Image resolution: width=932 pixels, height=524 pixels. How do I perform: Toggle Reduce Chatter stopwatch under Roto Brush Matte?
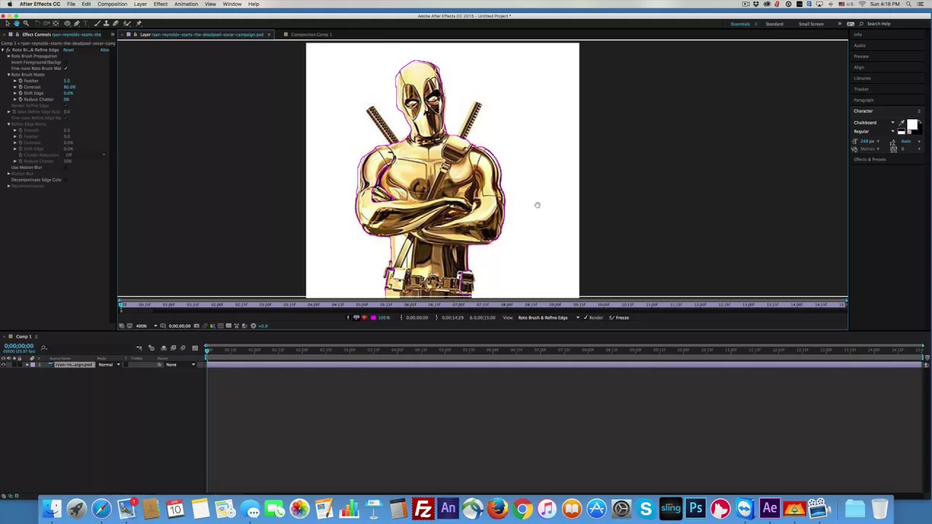point(20,100)
